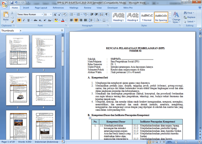Click the Select button
Viewport: 202px width, 144px height.
click(x=189, y=22)
